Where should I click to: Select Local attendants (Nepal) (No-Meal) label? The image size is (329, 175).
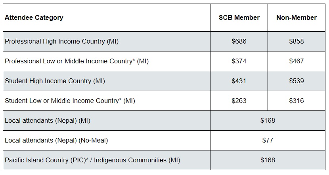pos(56,140)
